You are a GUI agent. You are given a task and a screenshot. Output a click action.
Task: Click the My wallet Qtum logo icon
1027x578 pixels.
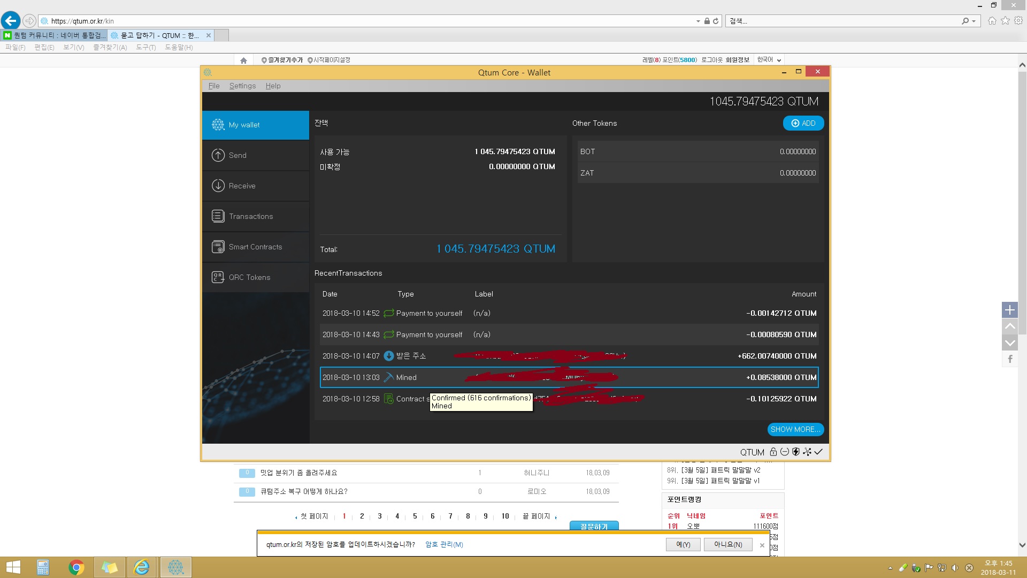point(218,125)
